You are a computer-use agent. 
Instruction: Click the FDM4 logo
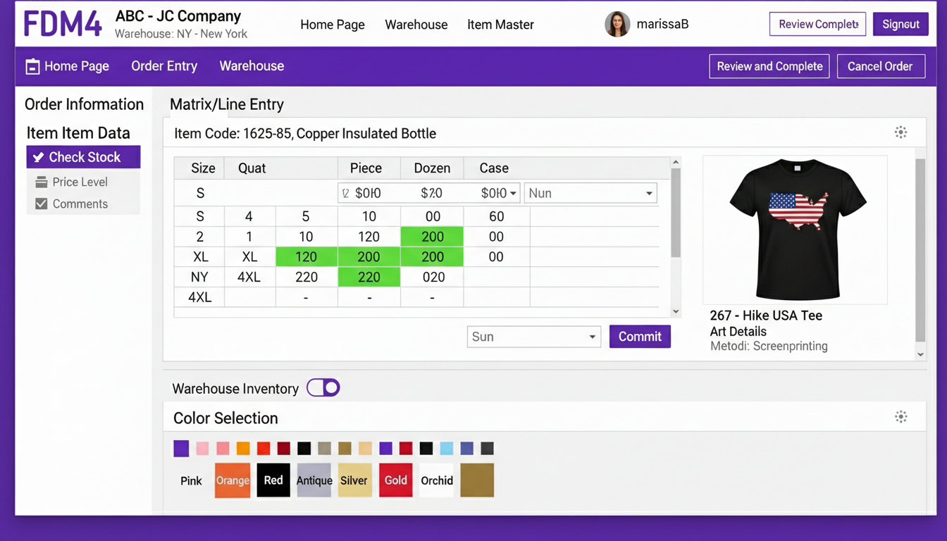[63, 24]
